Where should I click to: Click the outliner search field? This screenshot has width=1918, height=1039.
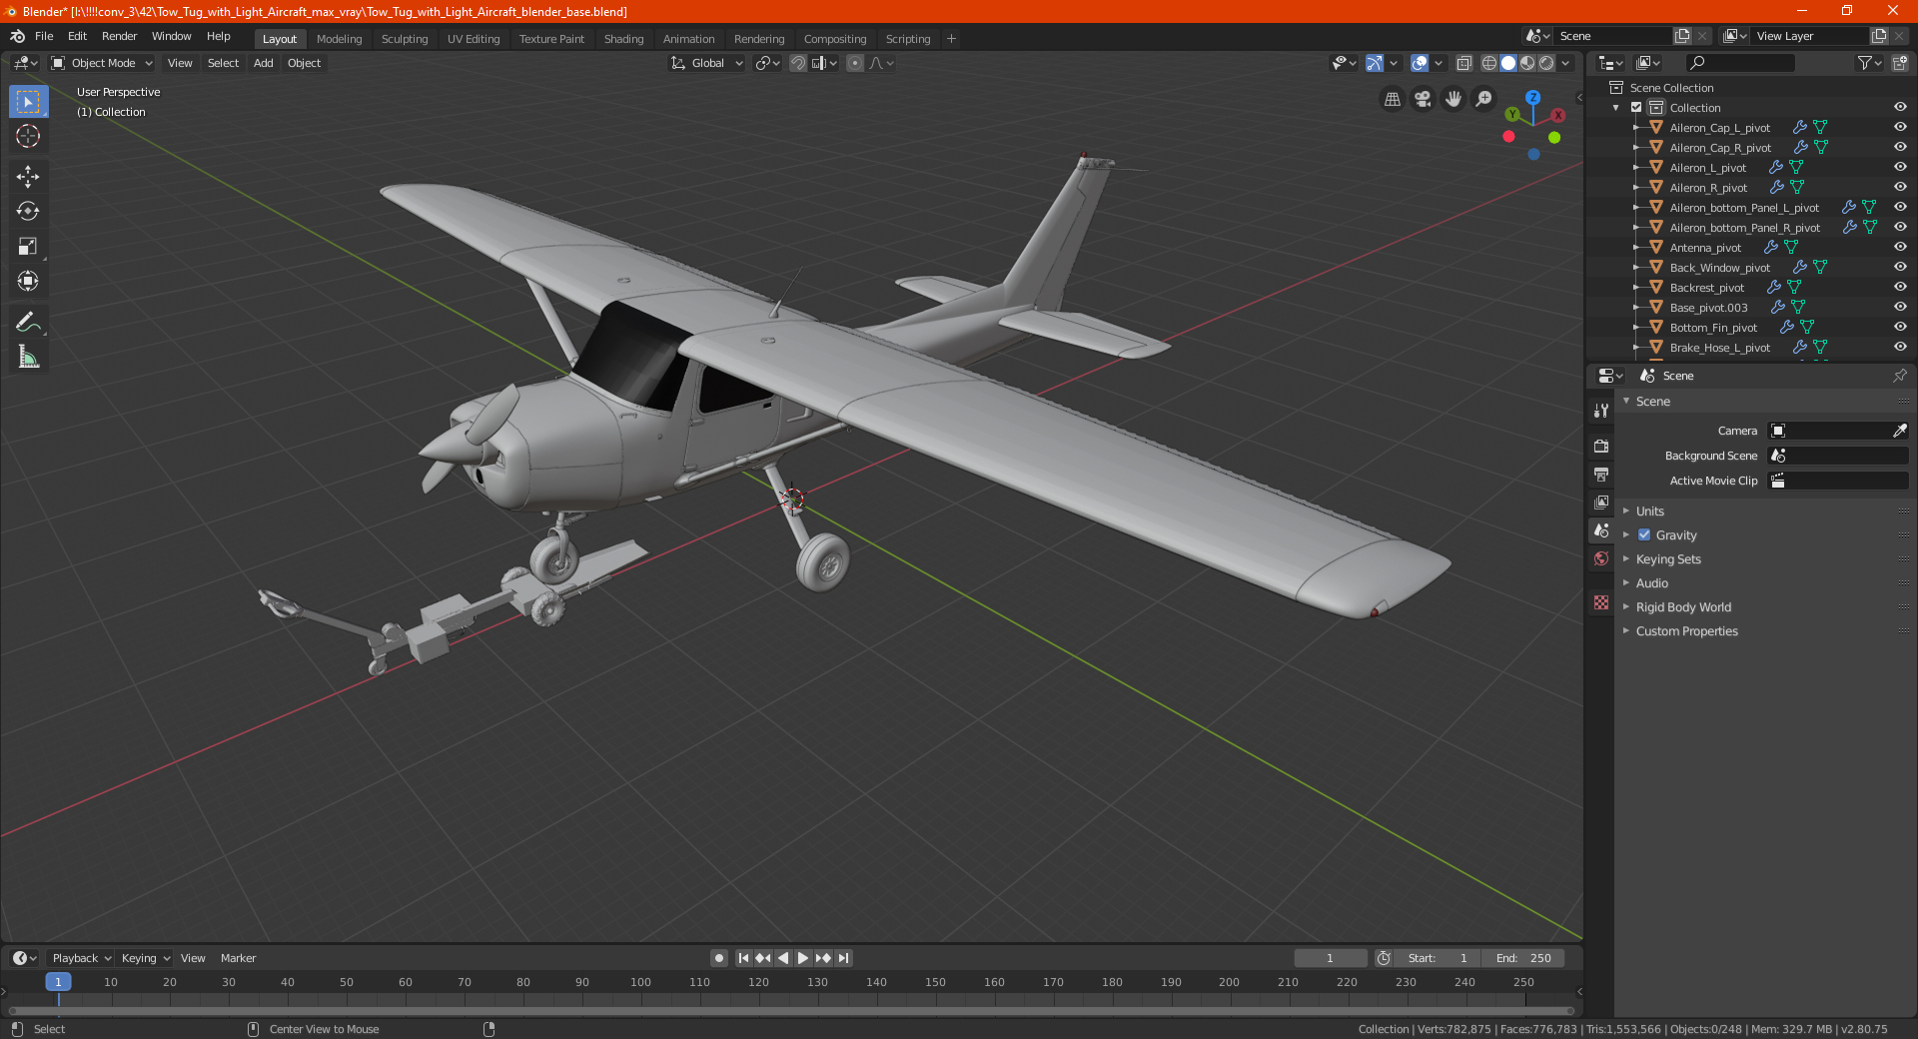(x=1739, y=63)
